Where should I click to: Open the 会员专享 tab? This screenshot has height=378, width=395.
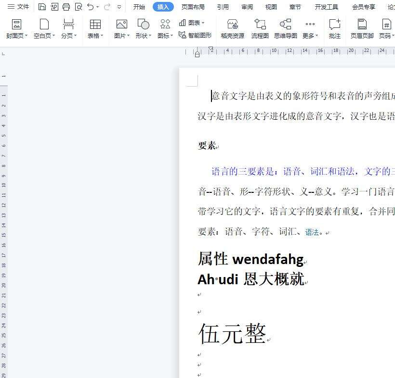point(364,7)
